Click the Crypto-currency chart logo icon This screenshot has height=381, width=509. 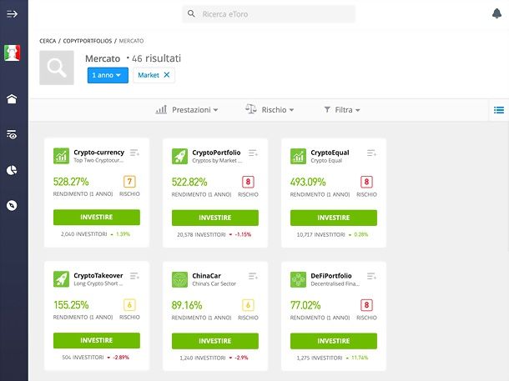pos(62,156)
